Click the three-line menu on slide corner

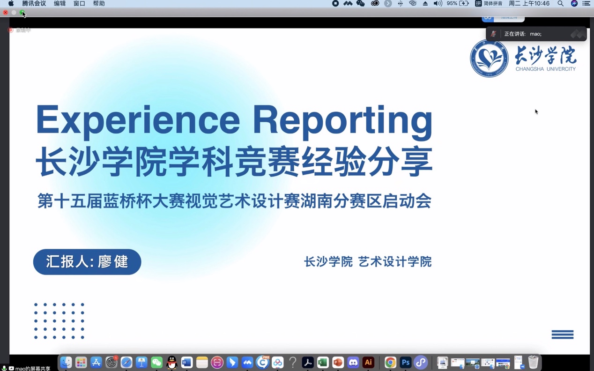(x=562, y=334)
